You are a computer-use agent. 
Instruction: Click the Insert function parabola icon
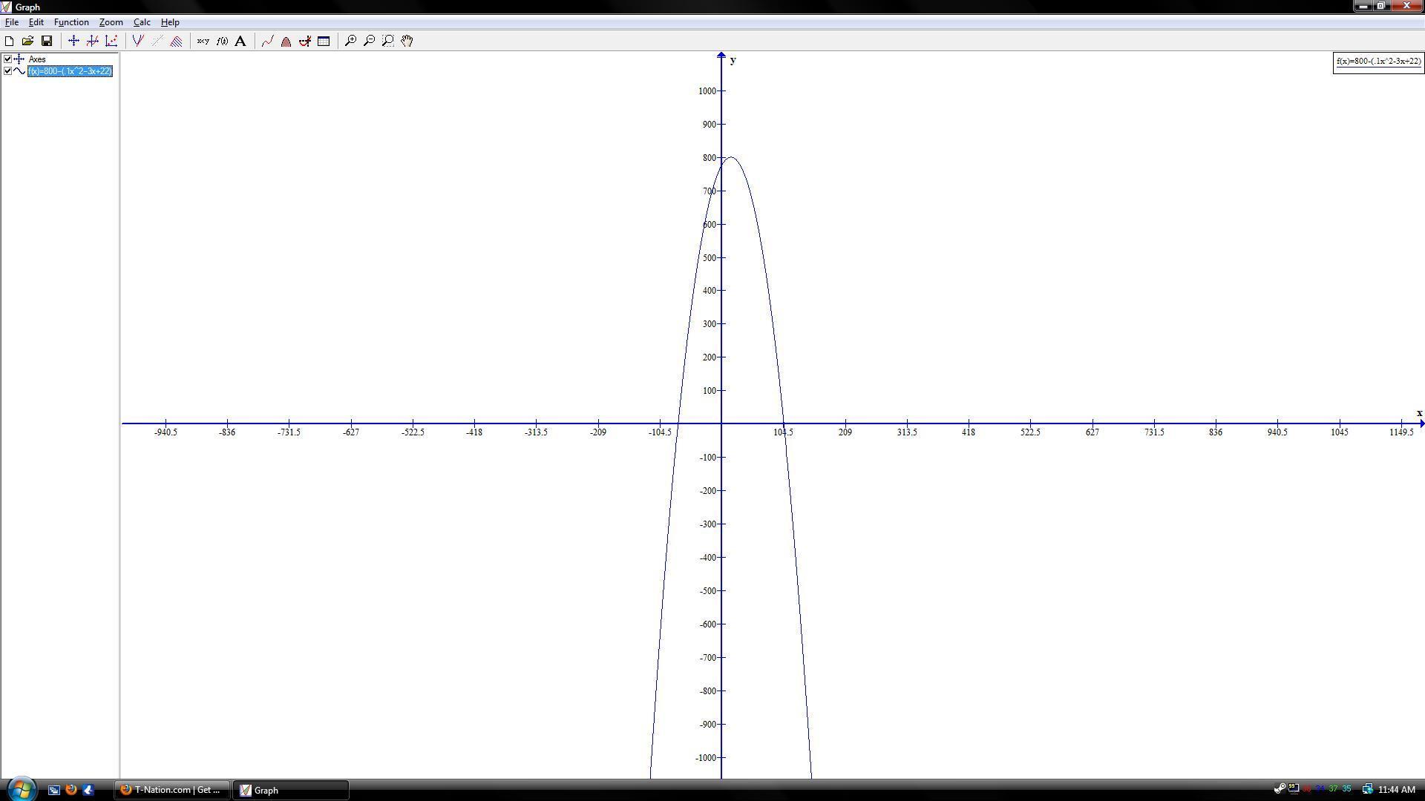point(138,41)
